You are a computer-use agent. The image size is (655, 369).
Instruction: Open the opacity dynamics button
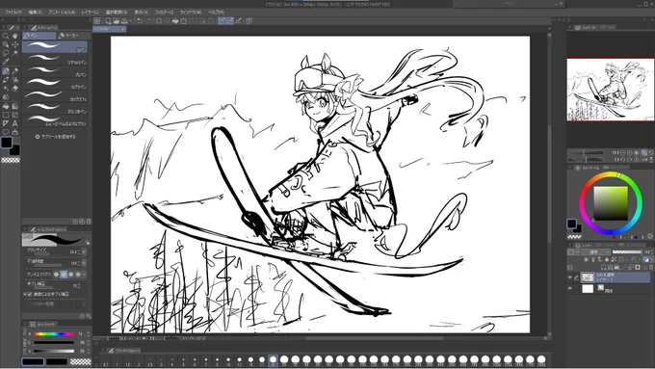[84, 263]
